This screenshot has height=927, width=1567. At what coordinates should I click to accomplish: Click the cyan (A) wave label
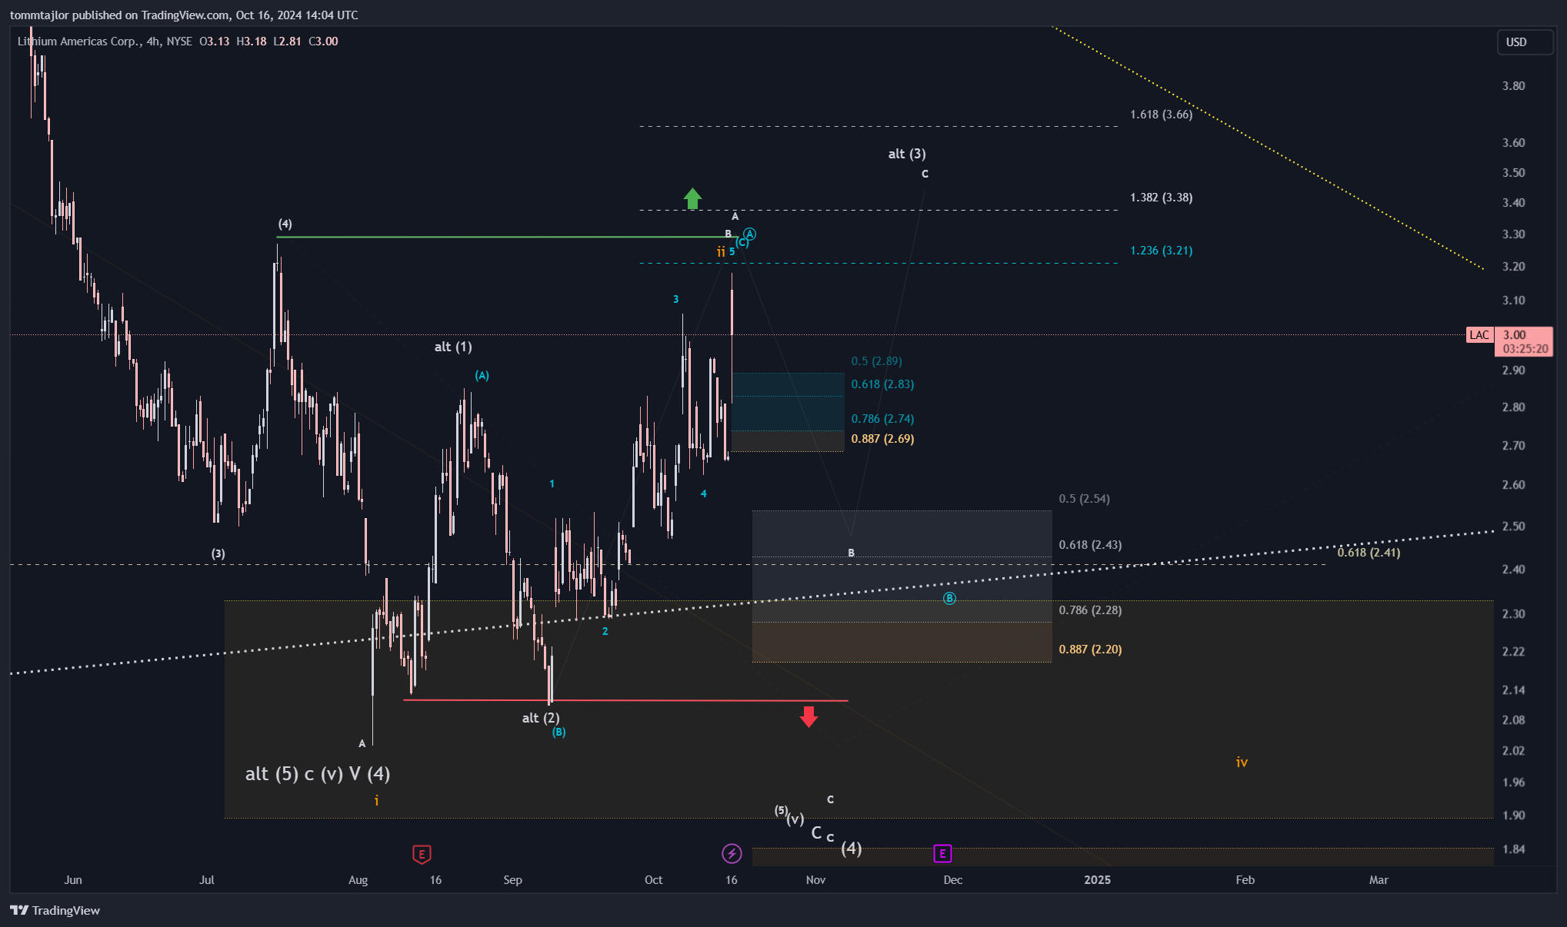pos(482,376)
